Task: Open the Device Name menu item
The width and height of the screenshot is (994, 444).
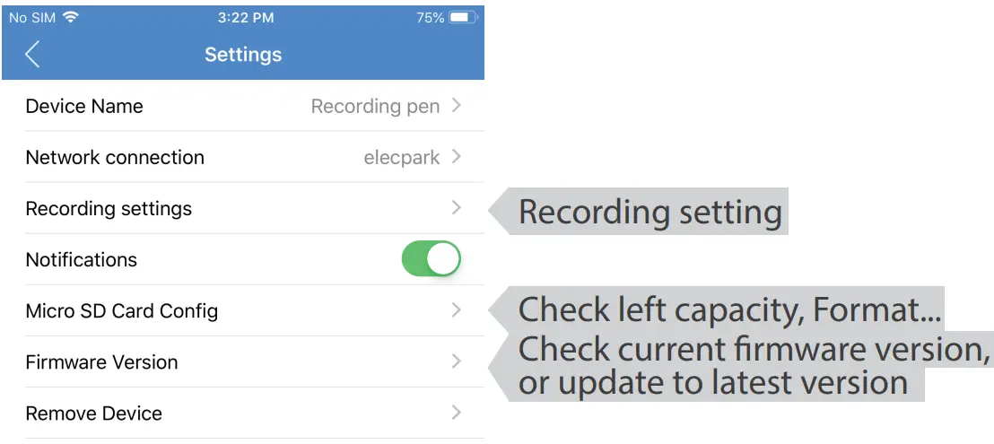Action: (84, 106)
